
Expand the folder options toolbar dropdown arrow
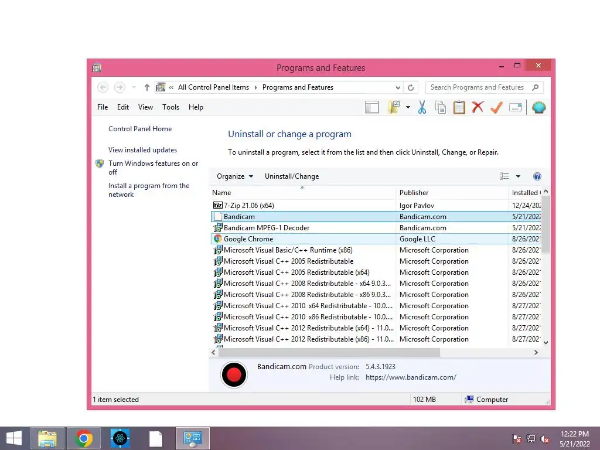[408, 108]
